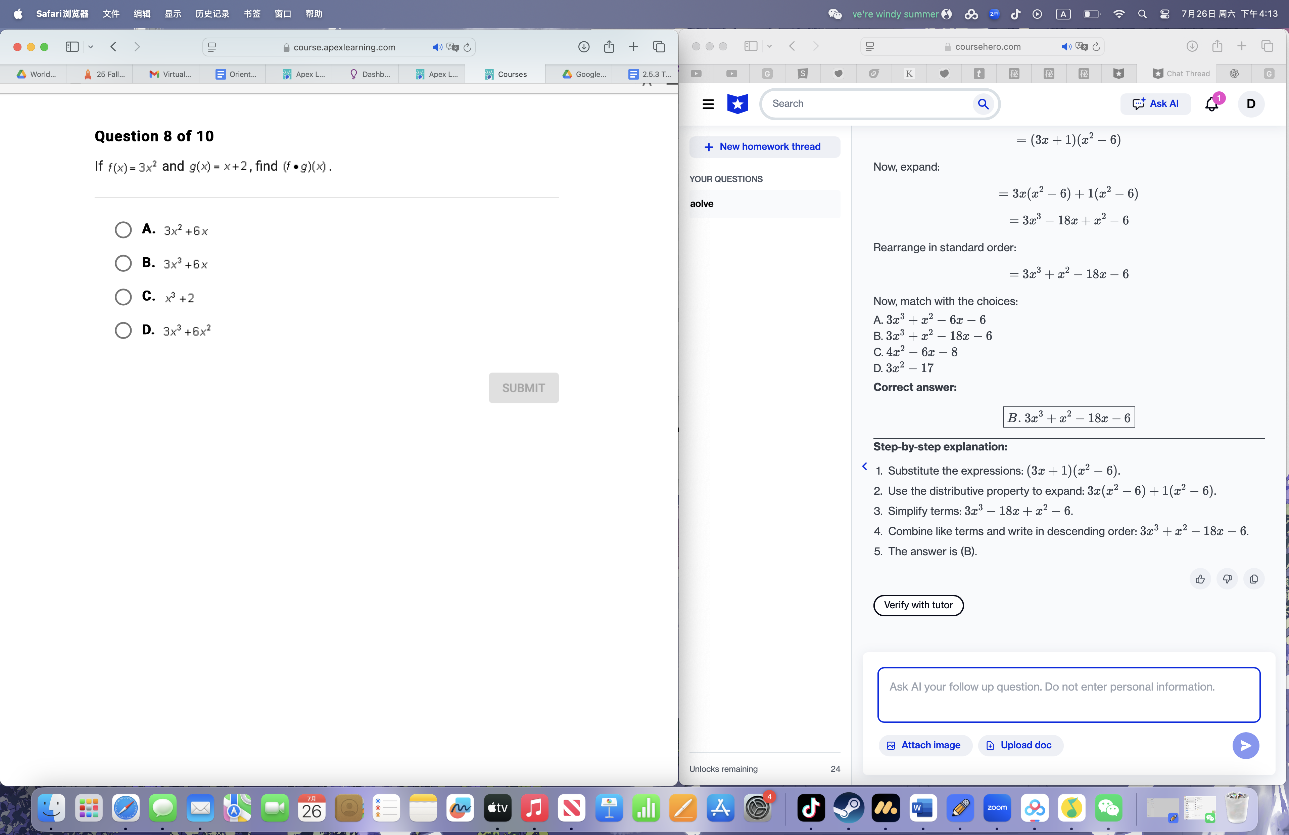Click the search magnifier in the Coursehero search bar
This screenshot has width=1289, height=835.
[984, 104]
